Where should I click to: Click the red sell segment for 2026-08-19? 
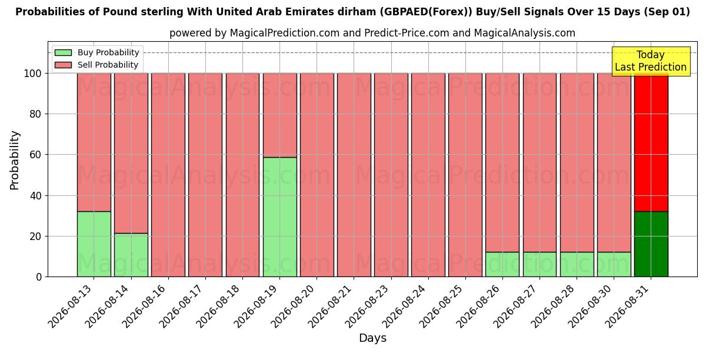click(279, 115)
